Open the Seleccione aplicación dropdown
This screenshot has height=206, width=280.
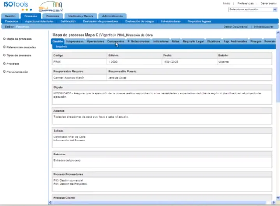point(253,10)
